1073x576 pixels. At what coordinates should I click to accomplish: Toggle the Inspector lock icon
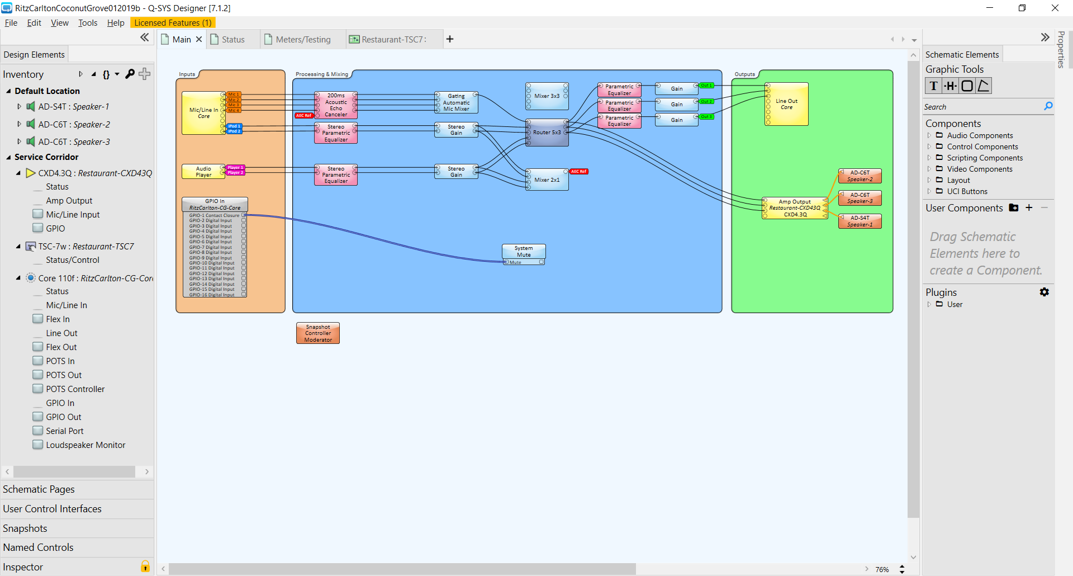coord(145,566)
